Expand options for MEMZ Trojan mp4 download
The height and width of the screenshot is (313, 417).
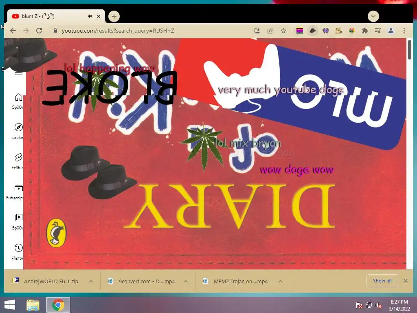coord(281,281)
